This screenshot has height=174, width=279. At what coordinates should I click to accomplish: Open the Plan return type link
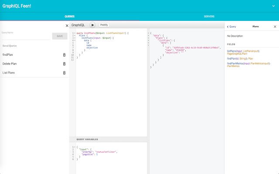tap(251, 59)
